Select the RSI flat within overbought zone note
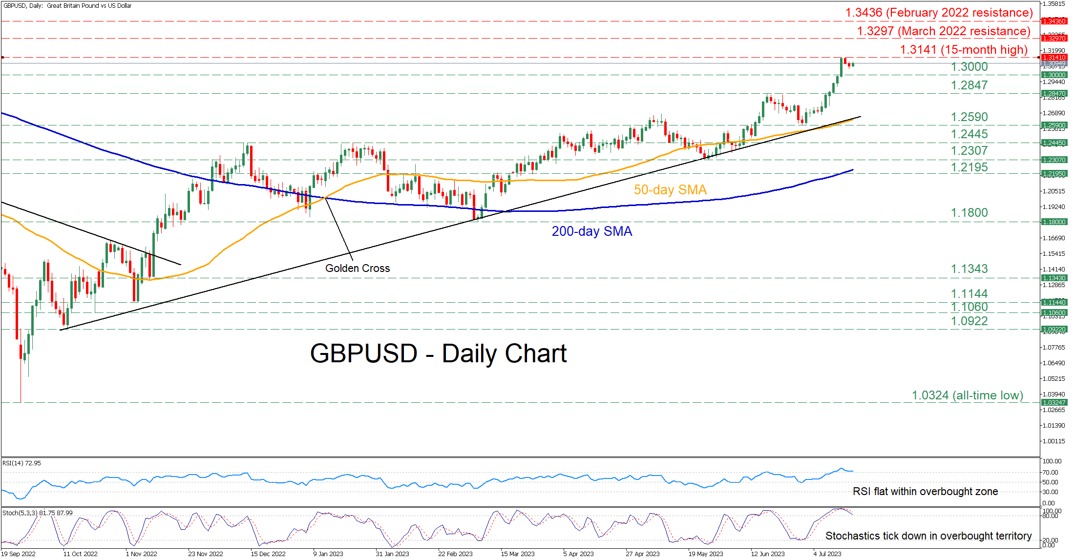The width and height of the screenshot is (1074, 560). (925, 491)
